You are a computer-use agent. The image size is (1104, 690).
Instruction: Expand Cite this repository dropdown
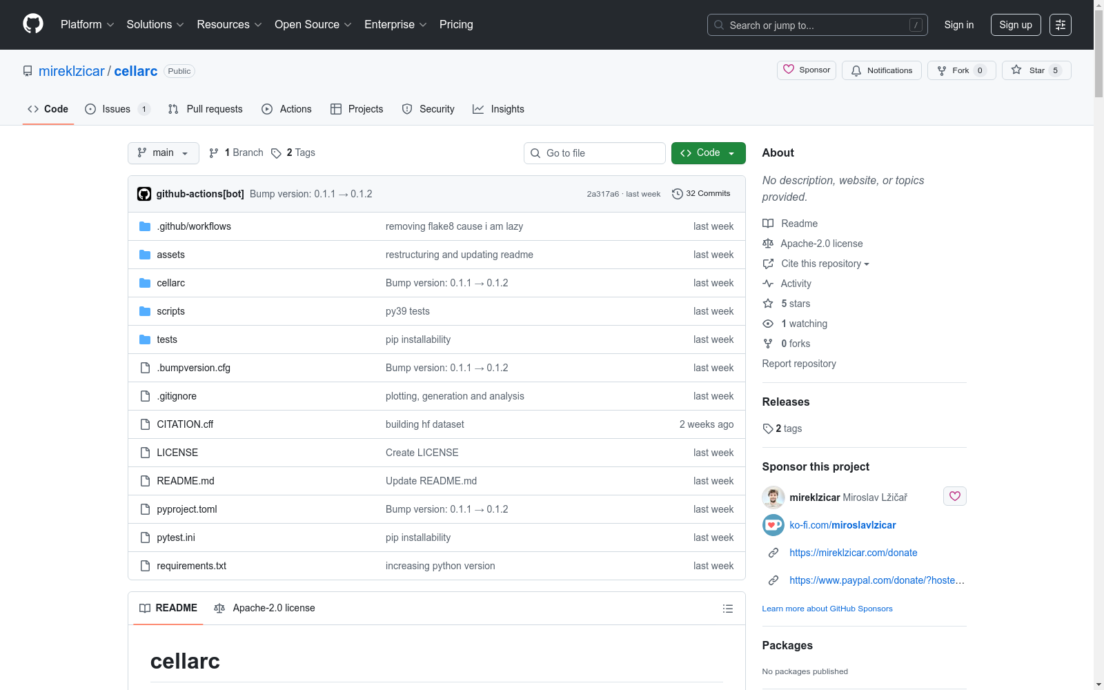click(816, 264)
